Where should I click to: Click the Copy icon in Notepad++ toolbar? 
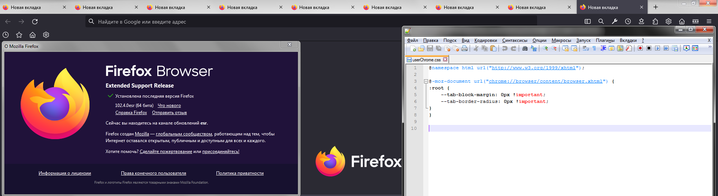point(485,48)
